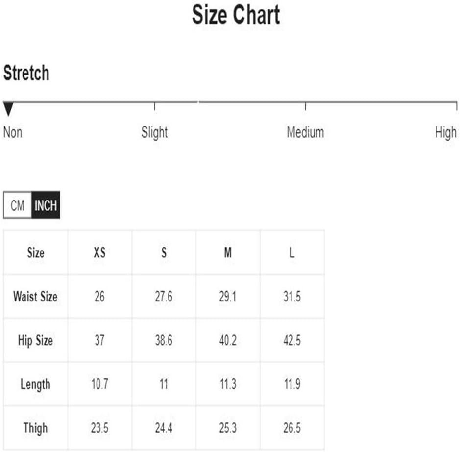Click the Medium stretch label
Viewport: 460px width, 452px height.
305,132
